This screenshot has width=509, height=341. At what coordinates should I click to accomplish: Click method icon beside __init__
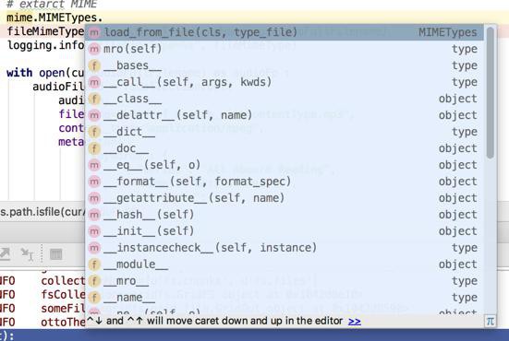[x=94, y=231]
